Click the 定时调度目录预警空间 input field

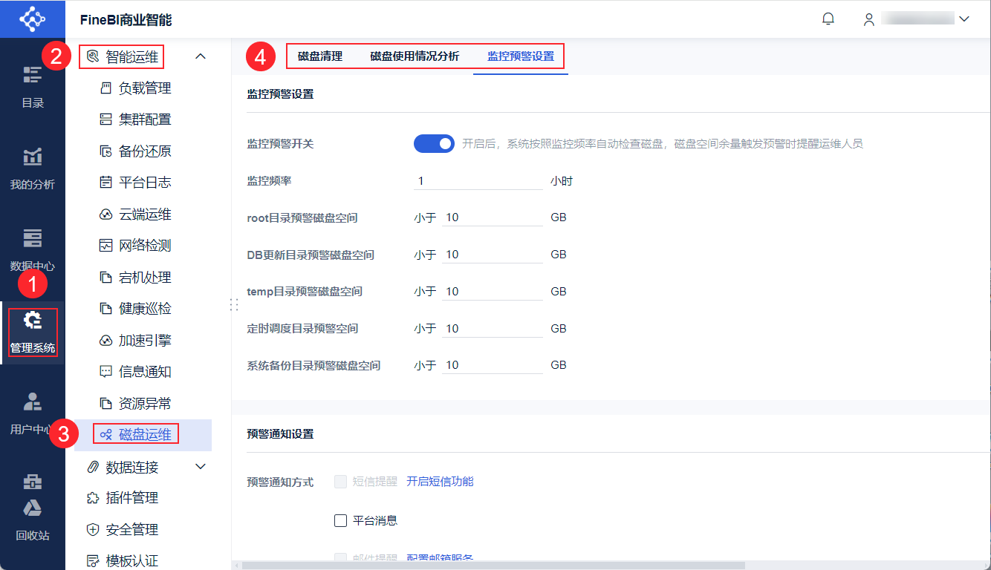point(493,329)
